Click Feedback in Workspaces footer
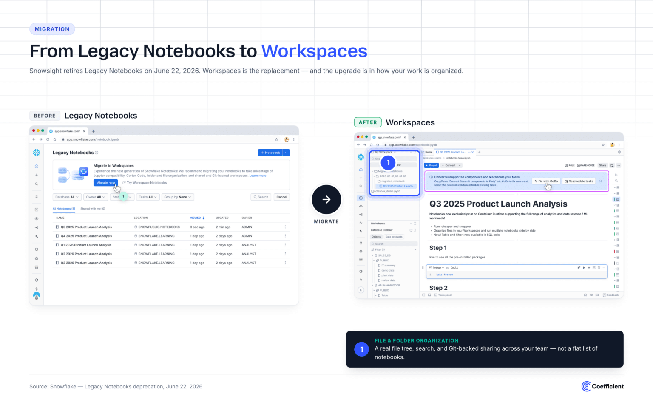 pyautogui.click(x=611, y=295)
